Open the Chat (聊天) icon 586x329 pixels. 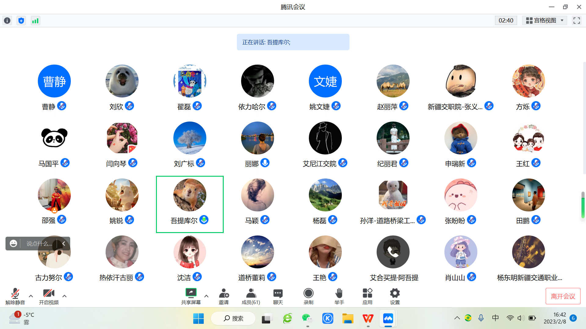[x=278, y=294]
